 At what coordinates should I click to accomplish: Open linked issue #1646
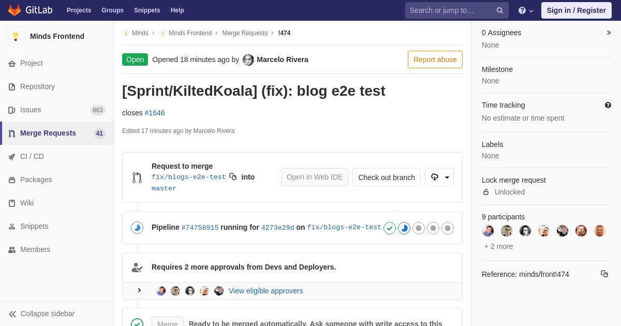click(x=155, y=113)
